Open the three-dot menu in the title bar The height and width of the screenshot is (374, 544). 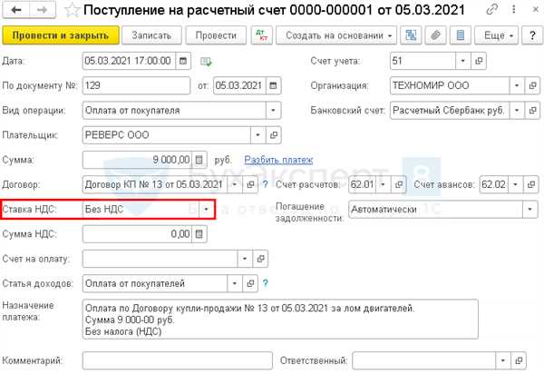point(514,9)
